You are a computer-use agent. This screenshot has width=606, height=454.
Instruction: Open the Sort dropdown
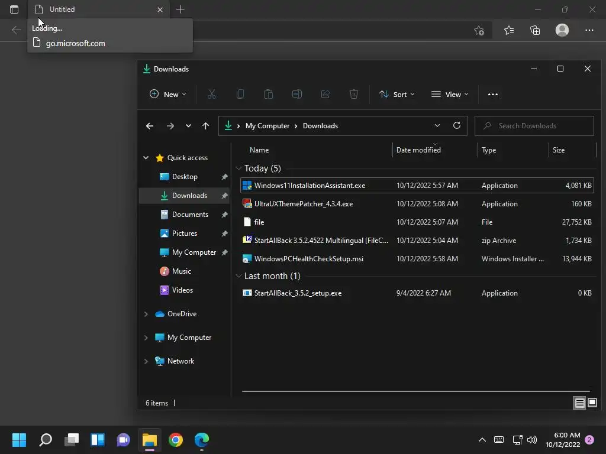coord(397,94)
